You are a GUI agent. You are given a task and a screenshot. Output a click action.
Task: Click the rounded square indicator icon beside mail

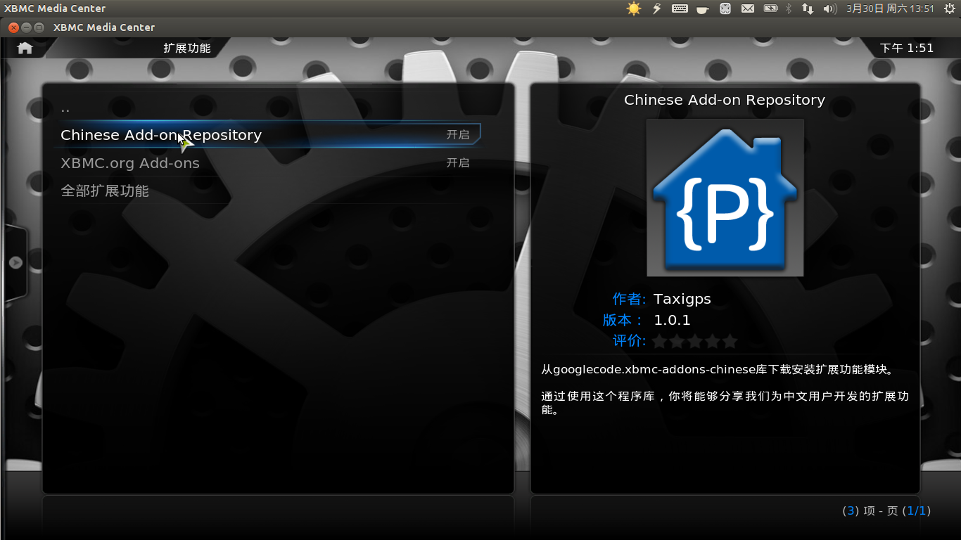click(x=725, y=8)
